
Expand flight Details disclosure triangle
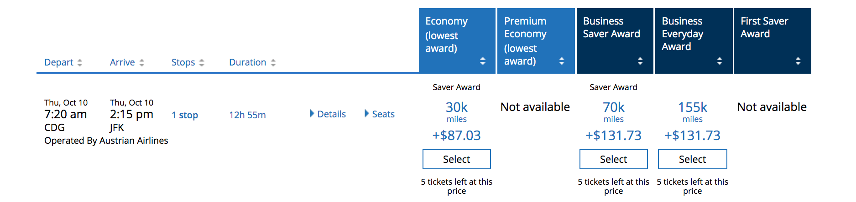click(x=312, y=114)
